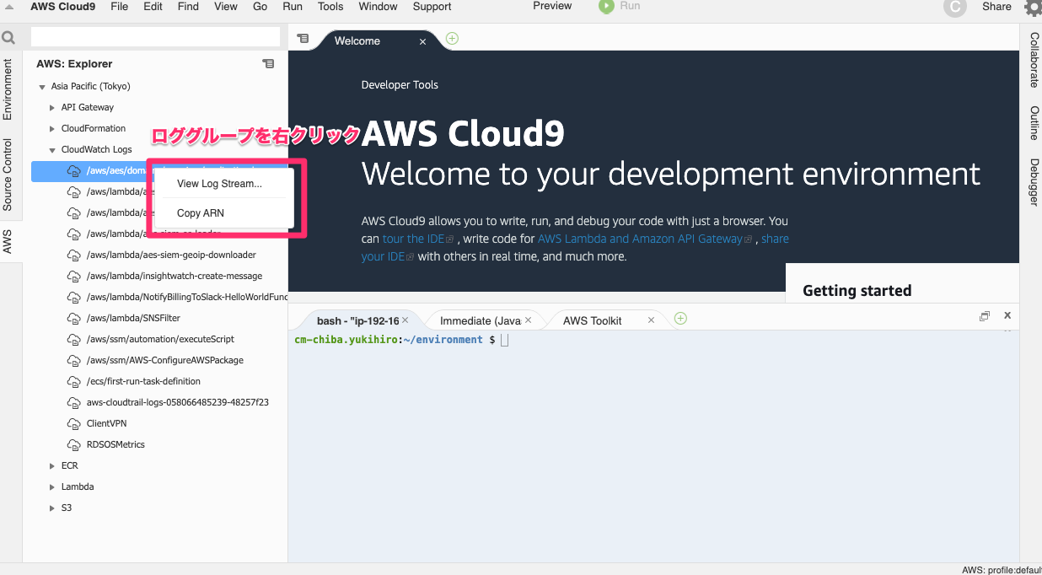This screenshot has height=575, width=1042.
Task: Click the search input field above AWS Explorer
Action: [x=155, y=37]
